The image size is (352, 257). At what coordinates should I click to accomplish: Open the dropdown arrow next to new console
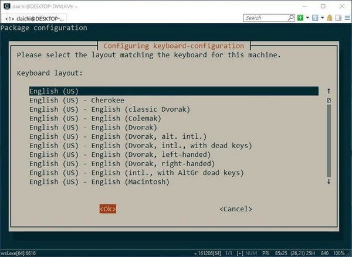(307, 18)
